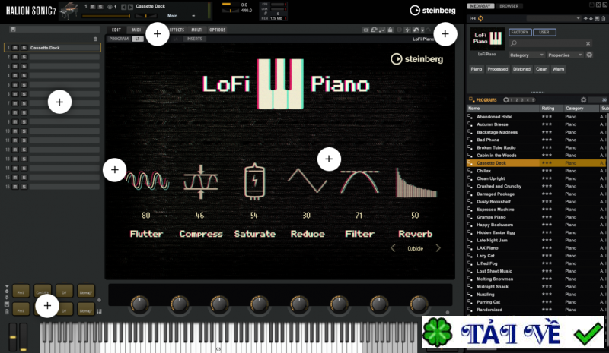Click the trash icon above the slot rack
Image resolution: width=609 pixels, height=353 pixels.
[x=96, y=39]
